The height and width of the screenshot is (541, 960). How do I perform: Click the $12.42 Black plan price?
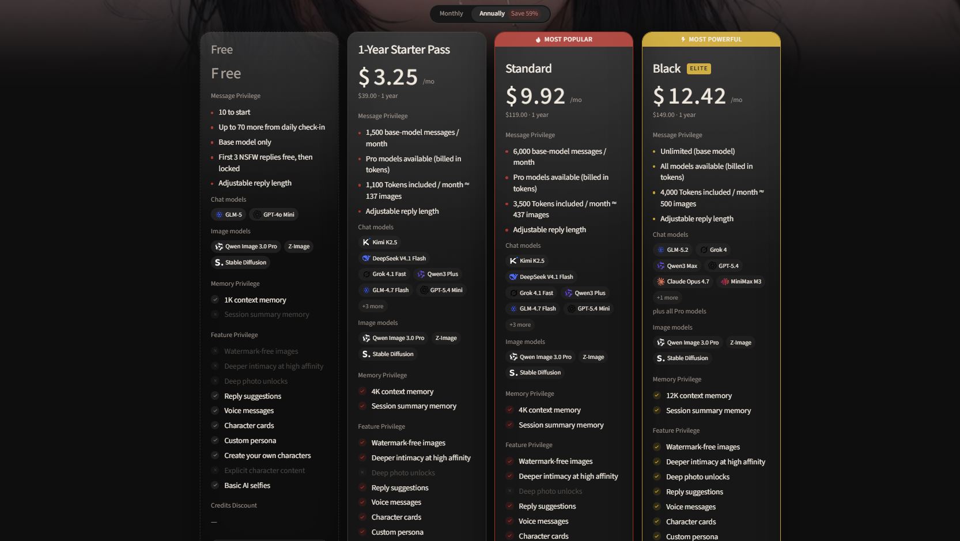point(689,96)
